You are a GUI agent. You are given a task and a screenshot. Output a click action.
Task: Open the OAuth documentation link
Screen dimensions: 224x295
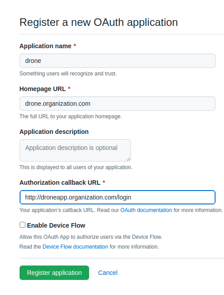point(146,210)
